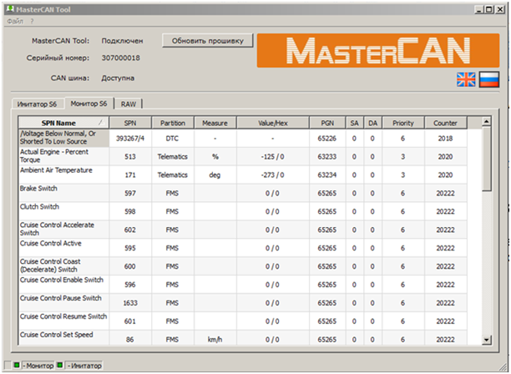Screen dimensions: 511x374
Task: Click the scroll up arrow of table
Action: 487,123
